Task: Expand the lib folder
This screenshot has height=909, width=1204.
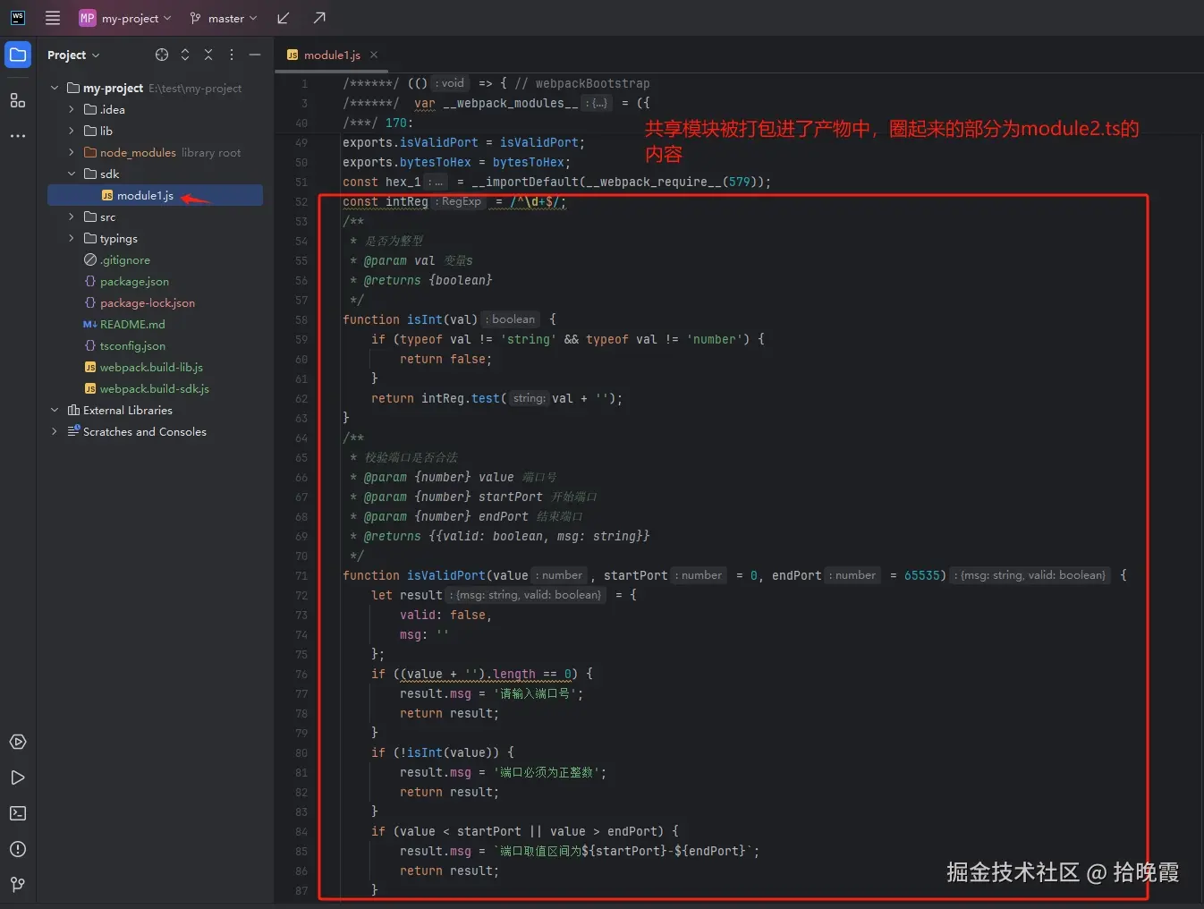Action: click(x=72, y=131)
